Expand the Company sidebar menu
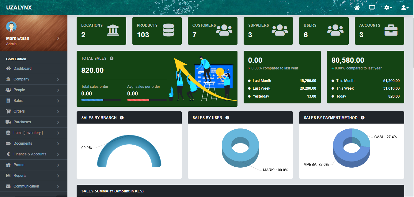 (21, 79)
